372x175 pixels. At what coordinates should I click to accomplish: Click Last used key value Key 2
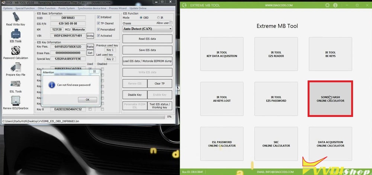point(110,59)
